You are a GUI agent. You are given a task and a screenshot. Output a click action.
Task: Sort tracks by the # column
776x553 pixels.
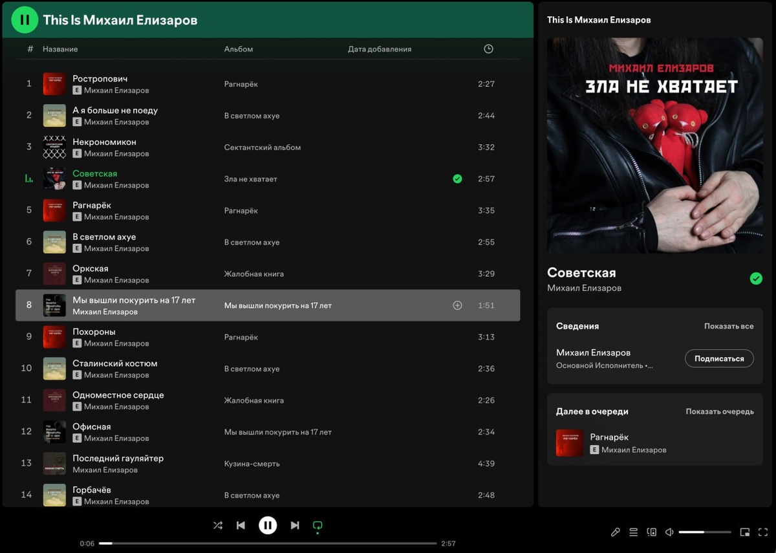point(30,49)
